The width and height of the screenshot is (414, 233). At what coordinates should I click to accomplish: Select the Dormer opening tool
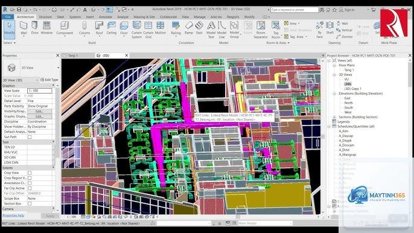[345, 37]
